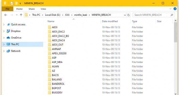The image size is (179, 95).
Task: Click File folder type in BGPOST row
Action: pyautogui.click(x=138, y=88)
